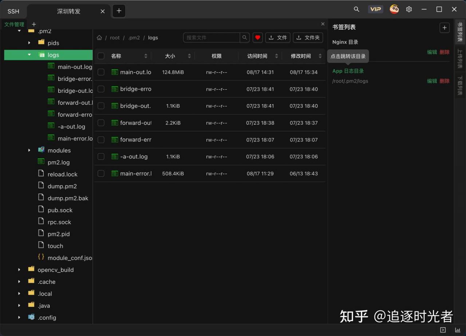Edit the App 日志目录 bookmark
The height and width of the screenshot is (336, 466).
click(x=432, y=81)
